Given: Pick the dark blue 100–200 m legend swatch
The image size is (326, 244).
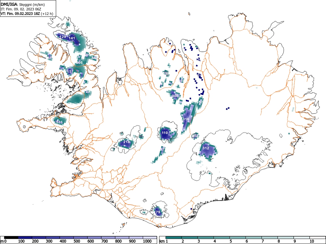Looking at the screenshot, I should point(25,237).
